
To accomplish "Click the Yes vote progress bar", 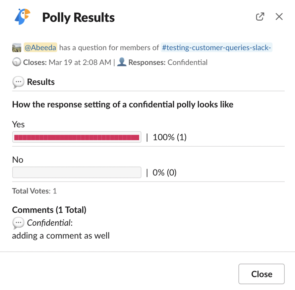I will (77, 137).
